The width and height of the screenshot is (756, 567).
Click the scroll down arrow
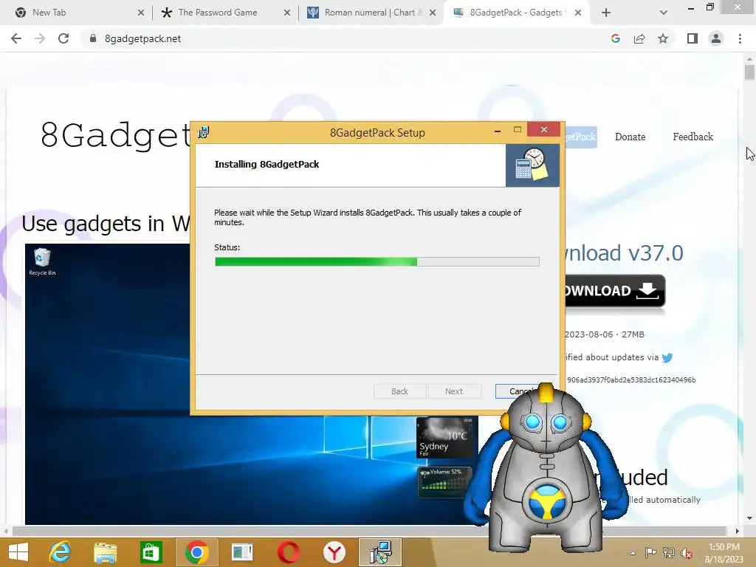click(749, 518)
